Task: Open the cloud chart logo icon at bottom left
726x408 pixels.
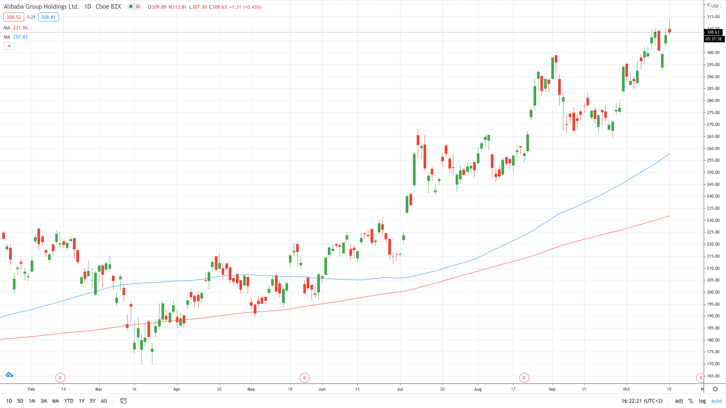Action: tap(9, 375)
